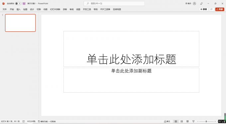226x124 pixels.
Task: Start slide show from status bar icon
Action: tap(193, 121)
